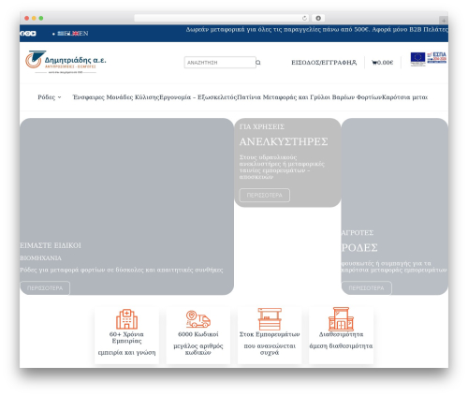Open Πατίνια Μεταφοράς και Γρύλοι menu item
The height and width of the screenshot is (396, 468).
point(310,97)
